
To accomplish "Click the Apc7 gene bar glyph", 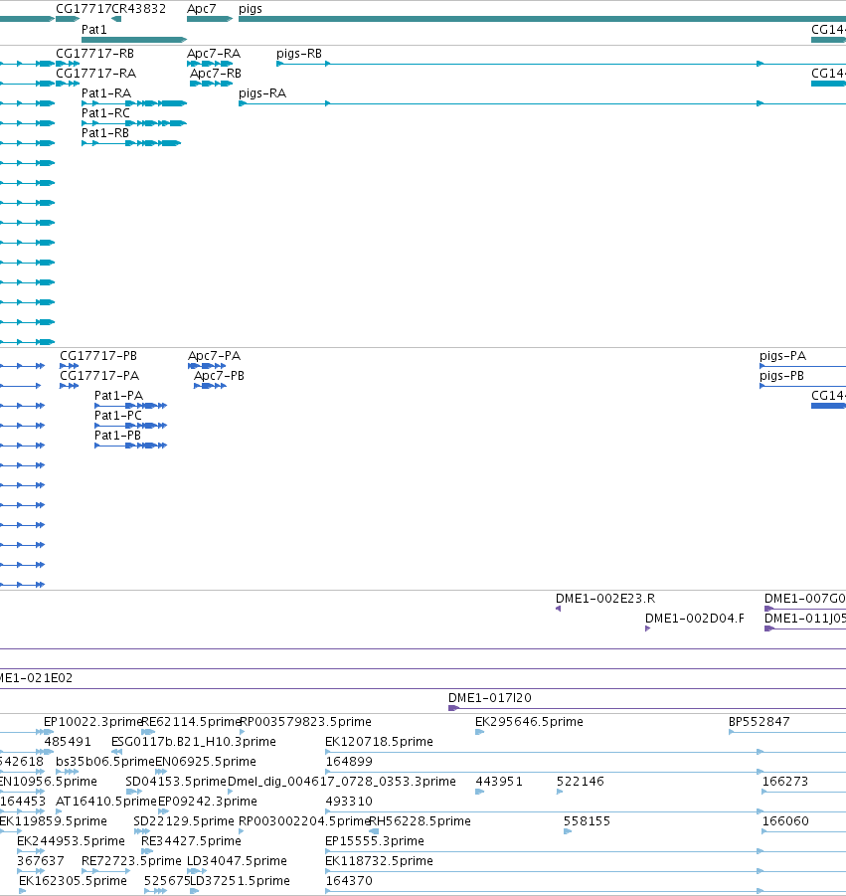I will tap(210, 19).
